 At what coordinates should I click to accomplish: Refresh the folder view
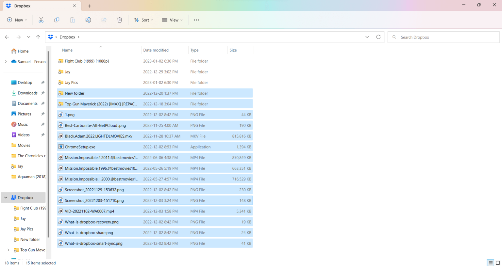(378, 37)
